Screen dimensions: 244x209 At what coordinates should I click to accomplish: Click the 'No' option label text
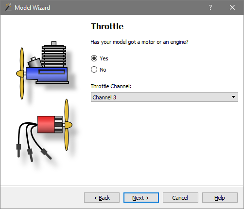(x=103, y=70)
